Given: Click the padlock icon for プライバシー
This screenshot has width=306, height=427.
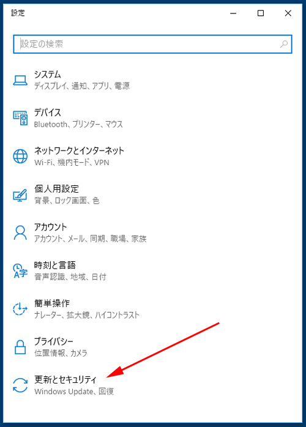Looking at the screenshot, I should [x=20, y=347].
